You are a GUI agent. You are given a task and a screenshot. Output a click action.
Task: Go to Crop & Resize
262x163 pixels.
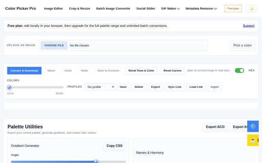pyautogui.click(x=79, y=9)
